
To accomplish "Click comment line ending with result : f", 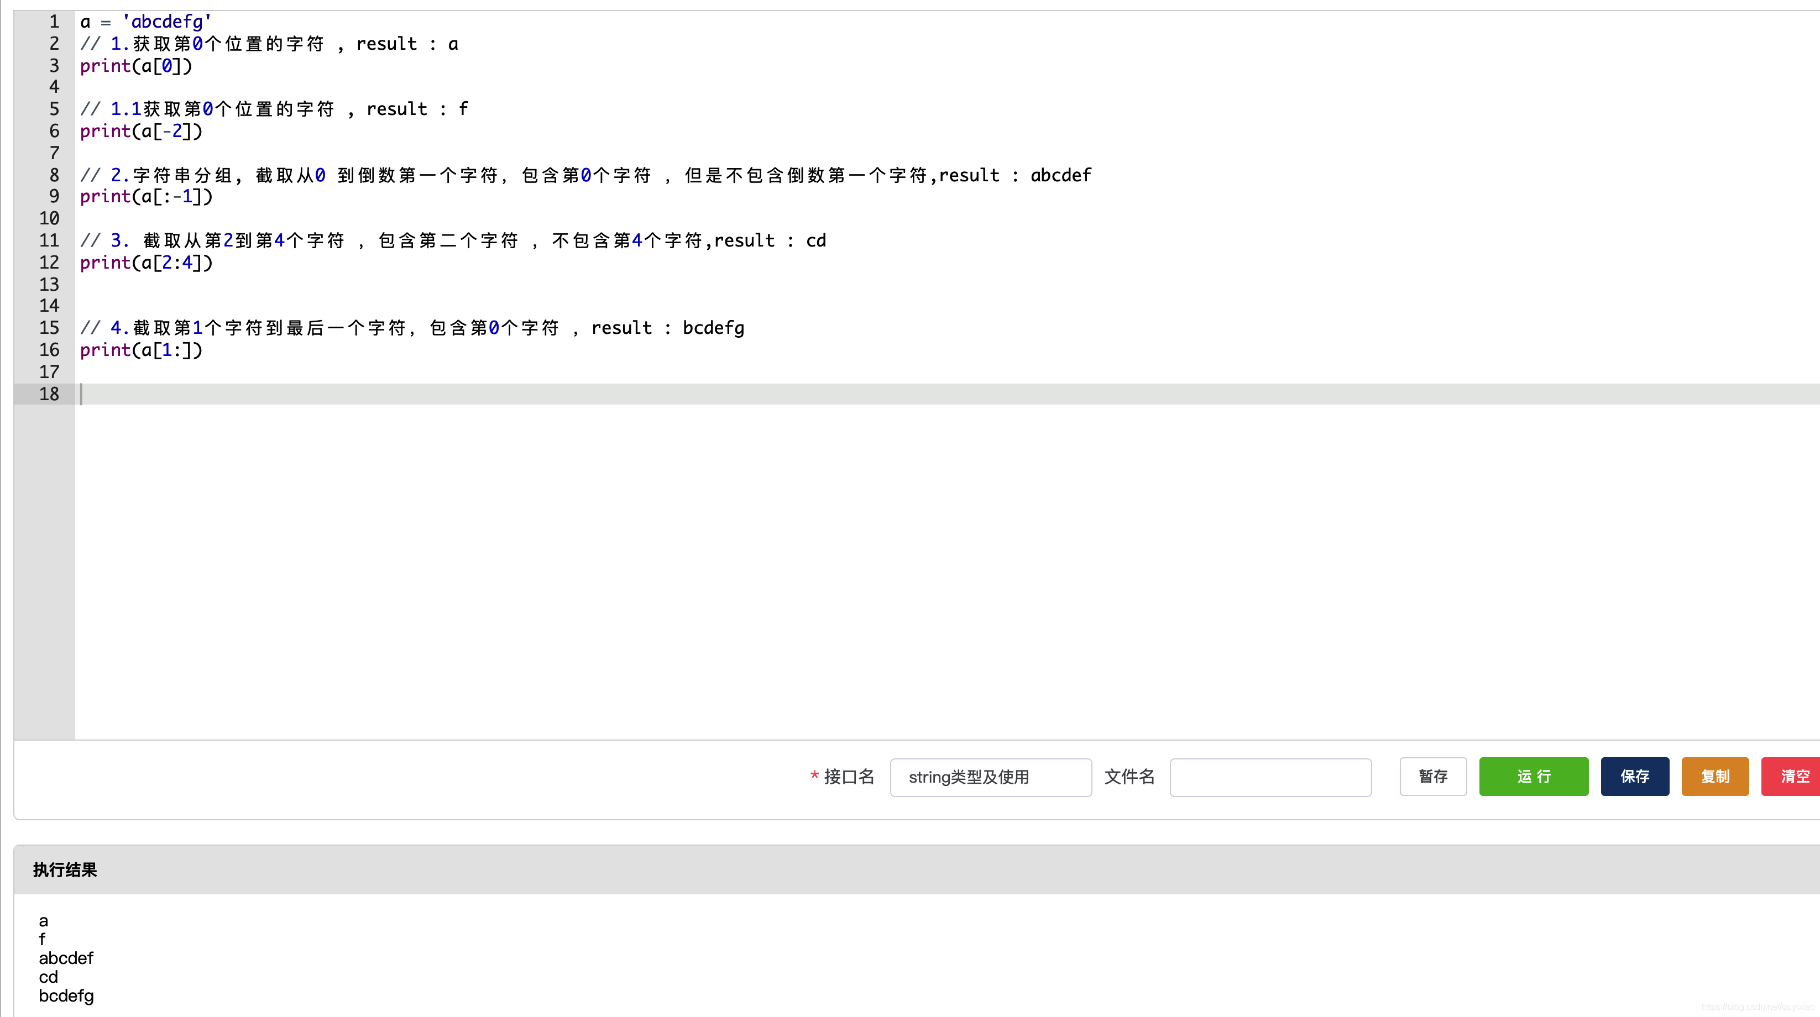I will (274, 109).
